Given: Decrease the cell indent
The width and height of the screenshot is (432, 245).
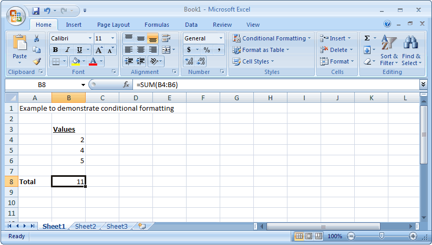Looking at the screenshot, I should click(129, 61).
